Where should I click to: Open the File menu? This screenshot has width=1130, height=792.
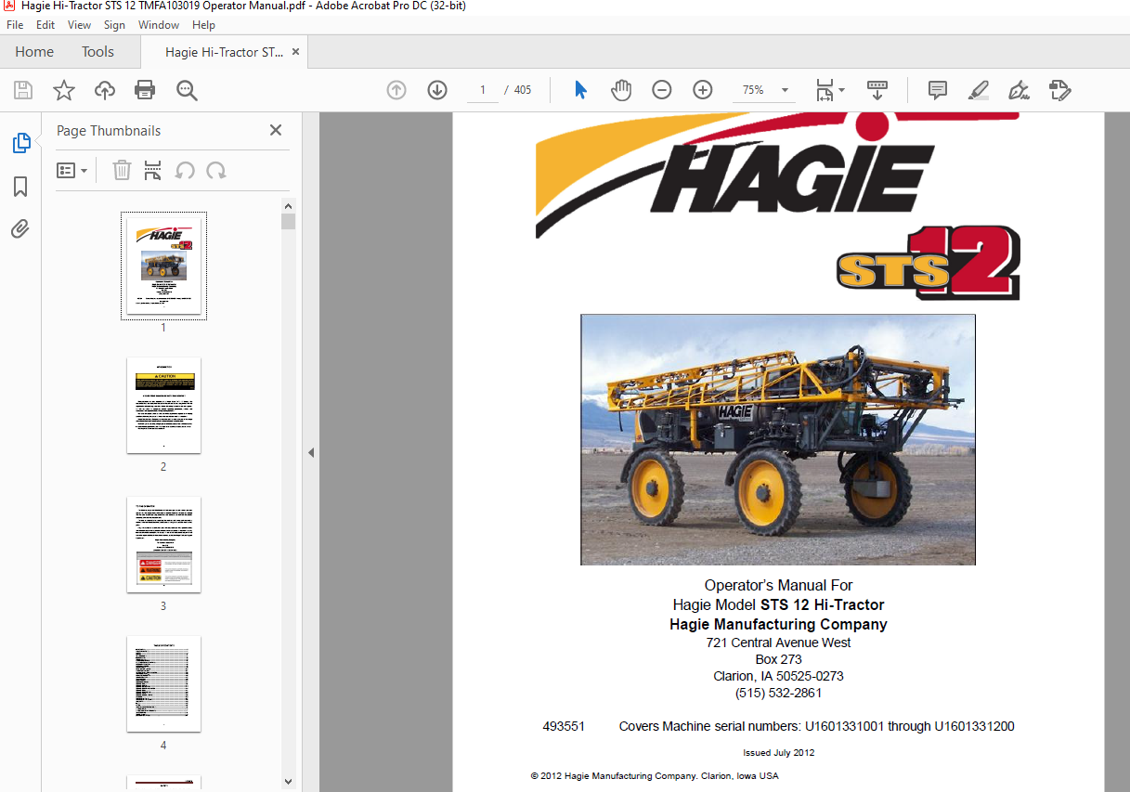[x=15, y=25]
